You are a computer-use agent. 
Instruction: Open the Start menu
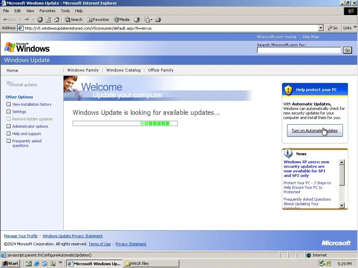click(x=10, y=263)
